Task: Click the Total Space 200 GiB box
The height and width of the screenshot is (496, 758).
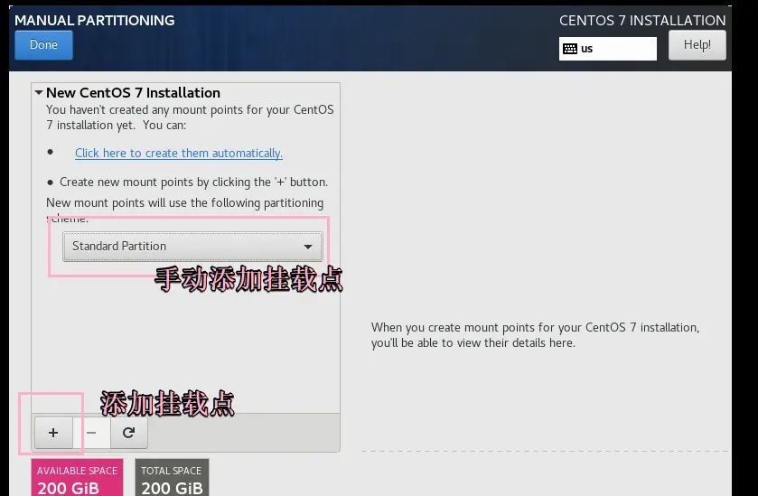Action: click(x=172, y=478)
